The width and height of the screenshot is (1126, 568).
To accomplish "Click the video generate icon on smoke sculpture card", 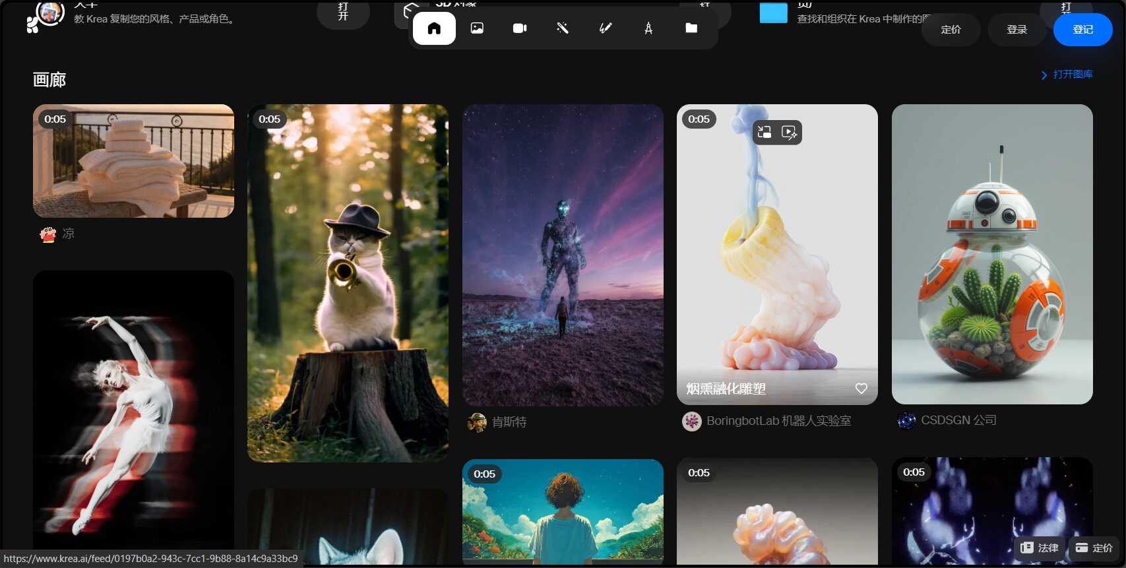I will point(790,132).
